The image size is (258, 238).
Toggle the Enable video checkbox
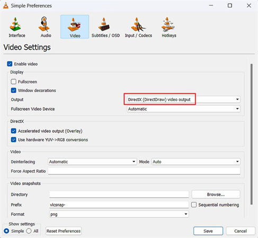click(10, 64)
